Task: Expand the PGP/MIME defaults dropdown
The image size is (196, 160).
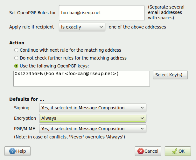Action: pos(92,129)
